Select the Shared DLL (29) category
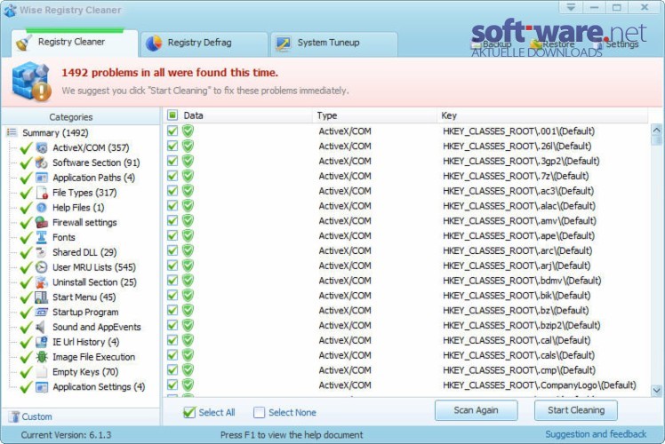Image resolution: width=665 pixels, height=444 pixels. 84,252
